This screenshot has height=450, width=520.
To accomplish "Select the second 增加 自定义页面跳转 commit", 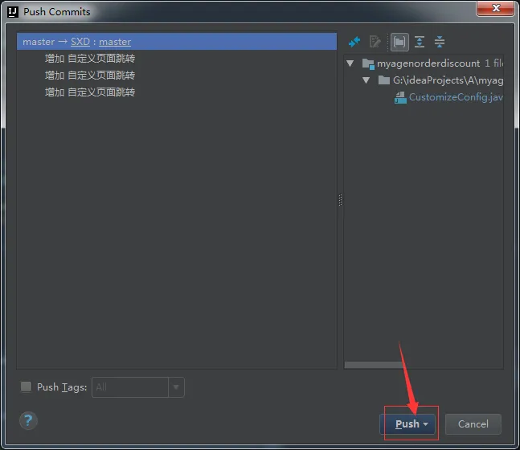I will 90,76.
